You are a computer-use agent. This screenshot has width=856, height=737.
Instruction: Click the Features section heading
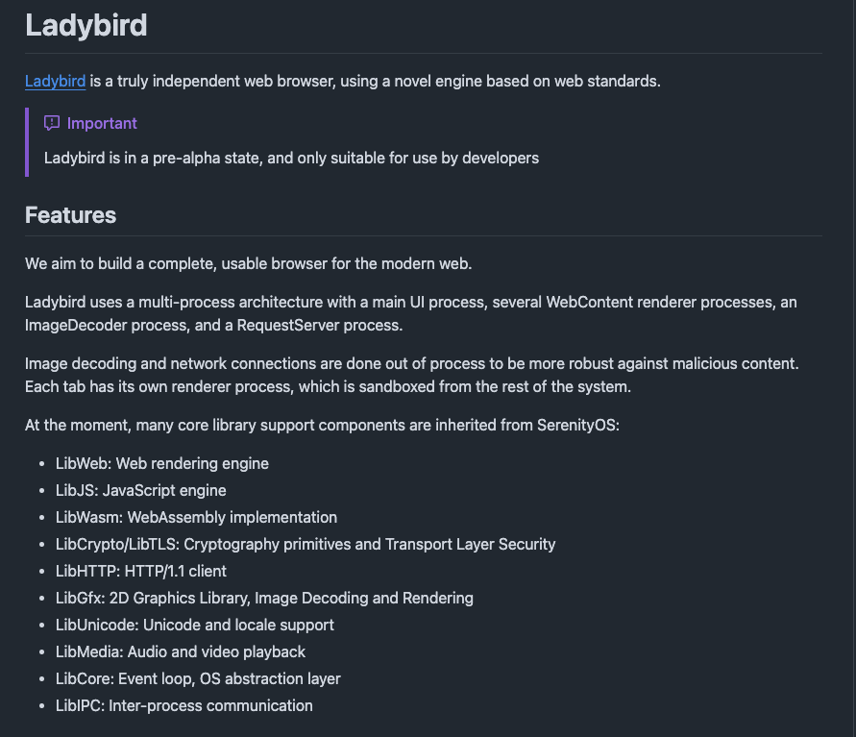(70, 214)
